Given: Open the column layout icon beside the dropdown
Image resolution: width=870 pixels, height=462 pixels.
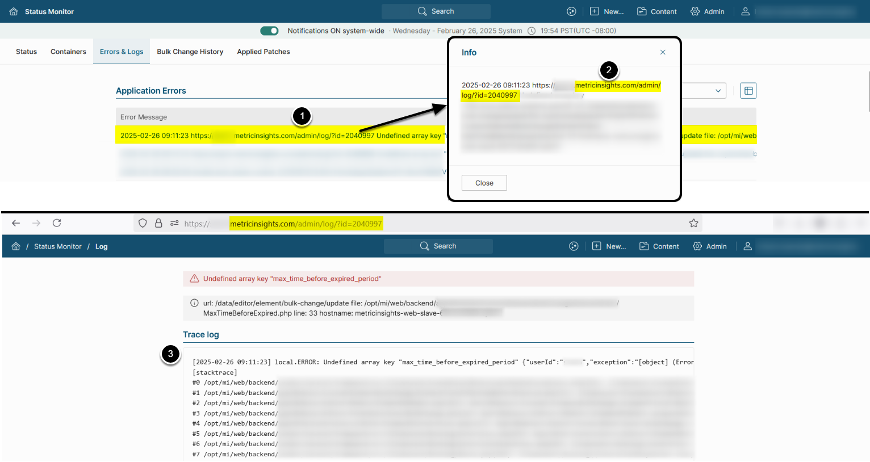Looking at the screenshot, I should coord(748,91).
